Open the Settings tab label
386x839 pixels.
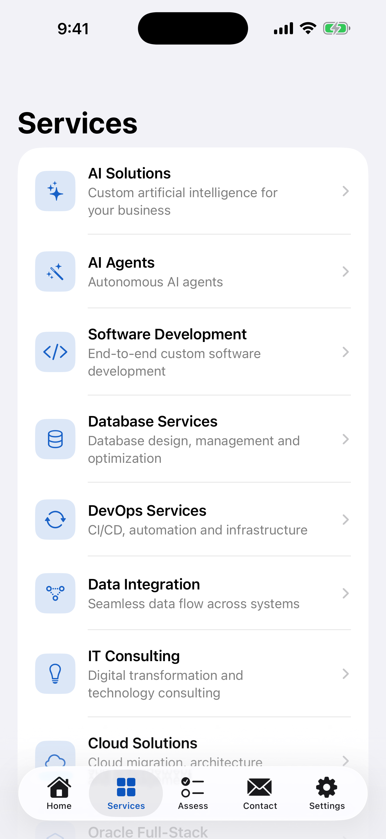327,806
